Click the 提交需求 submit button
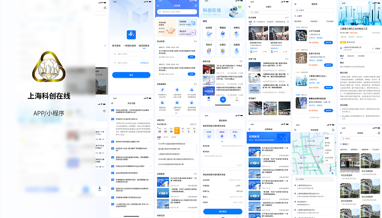382x218 pixels. pyautogui.click(x=223, y=211)
